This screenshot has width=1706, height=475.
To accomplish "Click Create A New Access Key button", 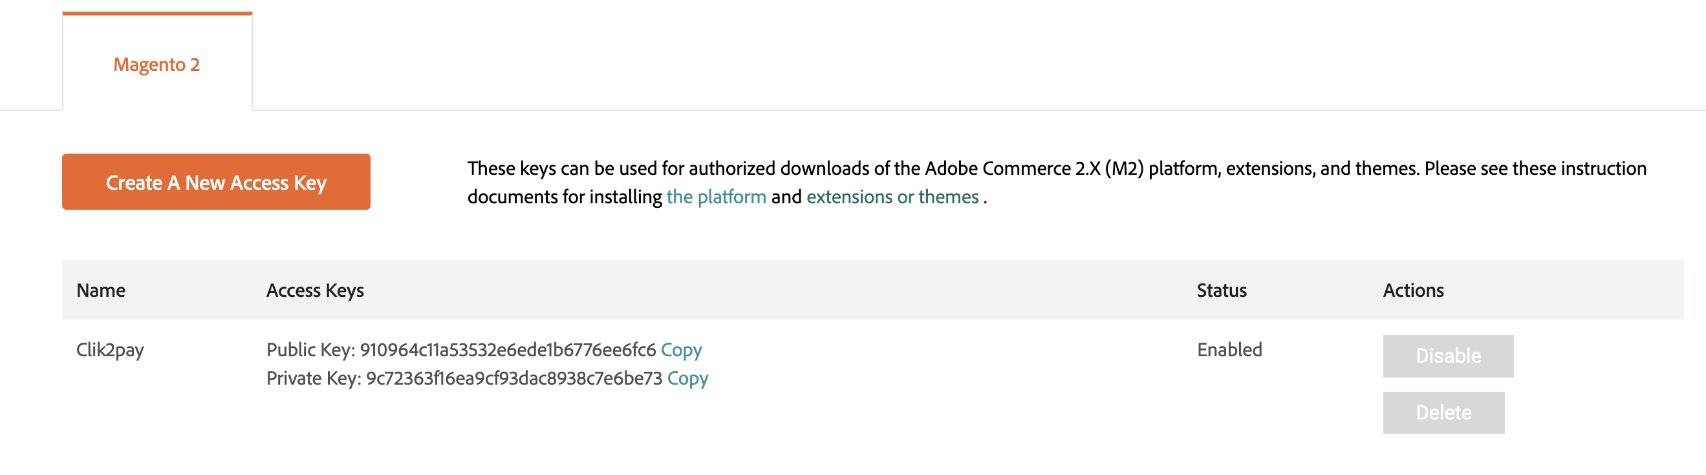I will pyautogui.click(x=216, y=183).
